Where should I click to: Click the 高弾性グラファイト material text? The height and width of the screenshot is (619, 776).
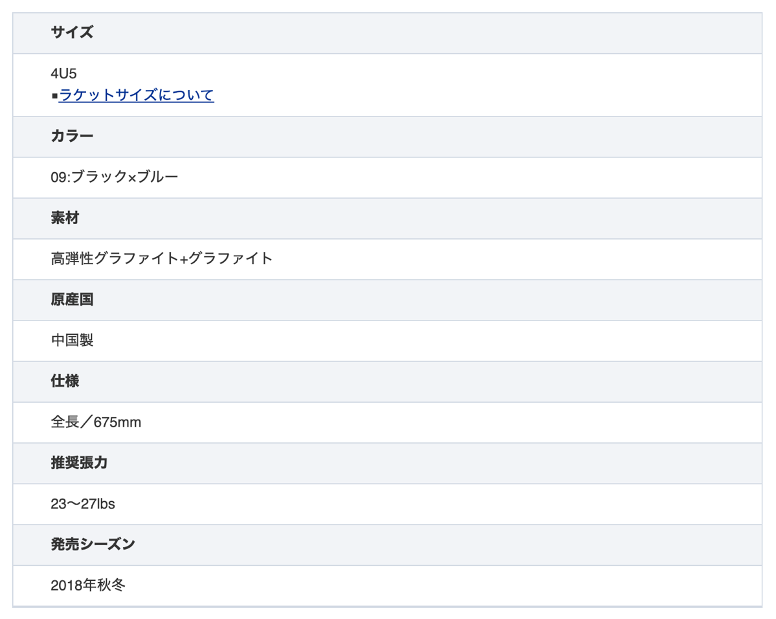[114, 259]
